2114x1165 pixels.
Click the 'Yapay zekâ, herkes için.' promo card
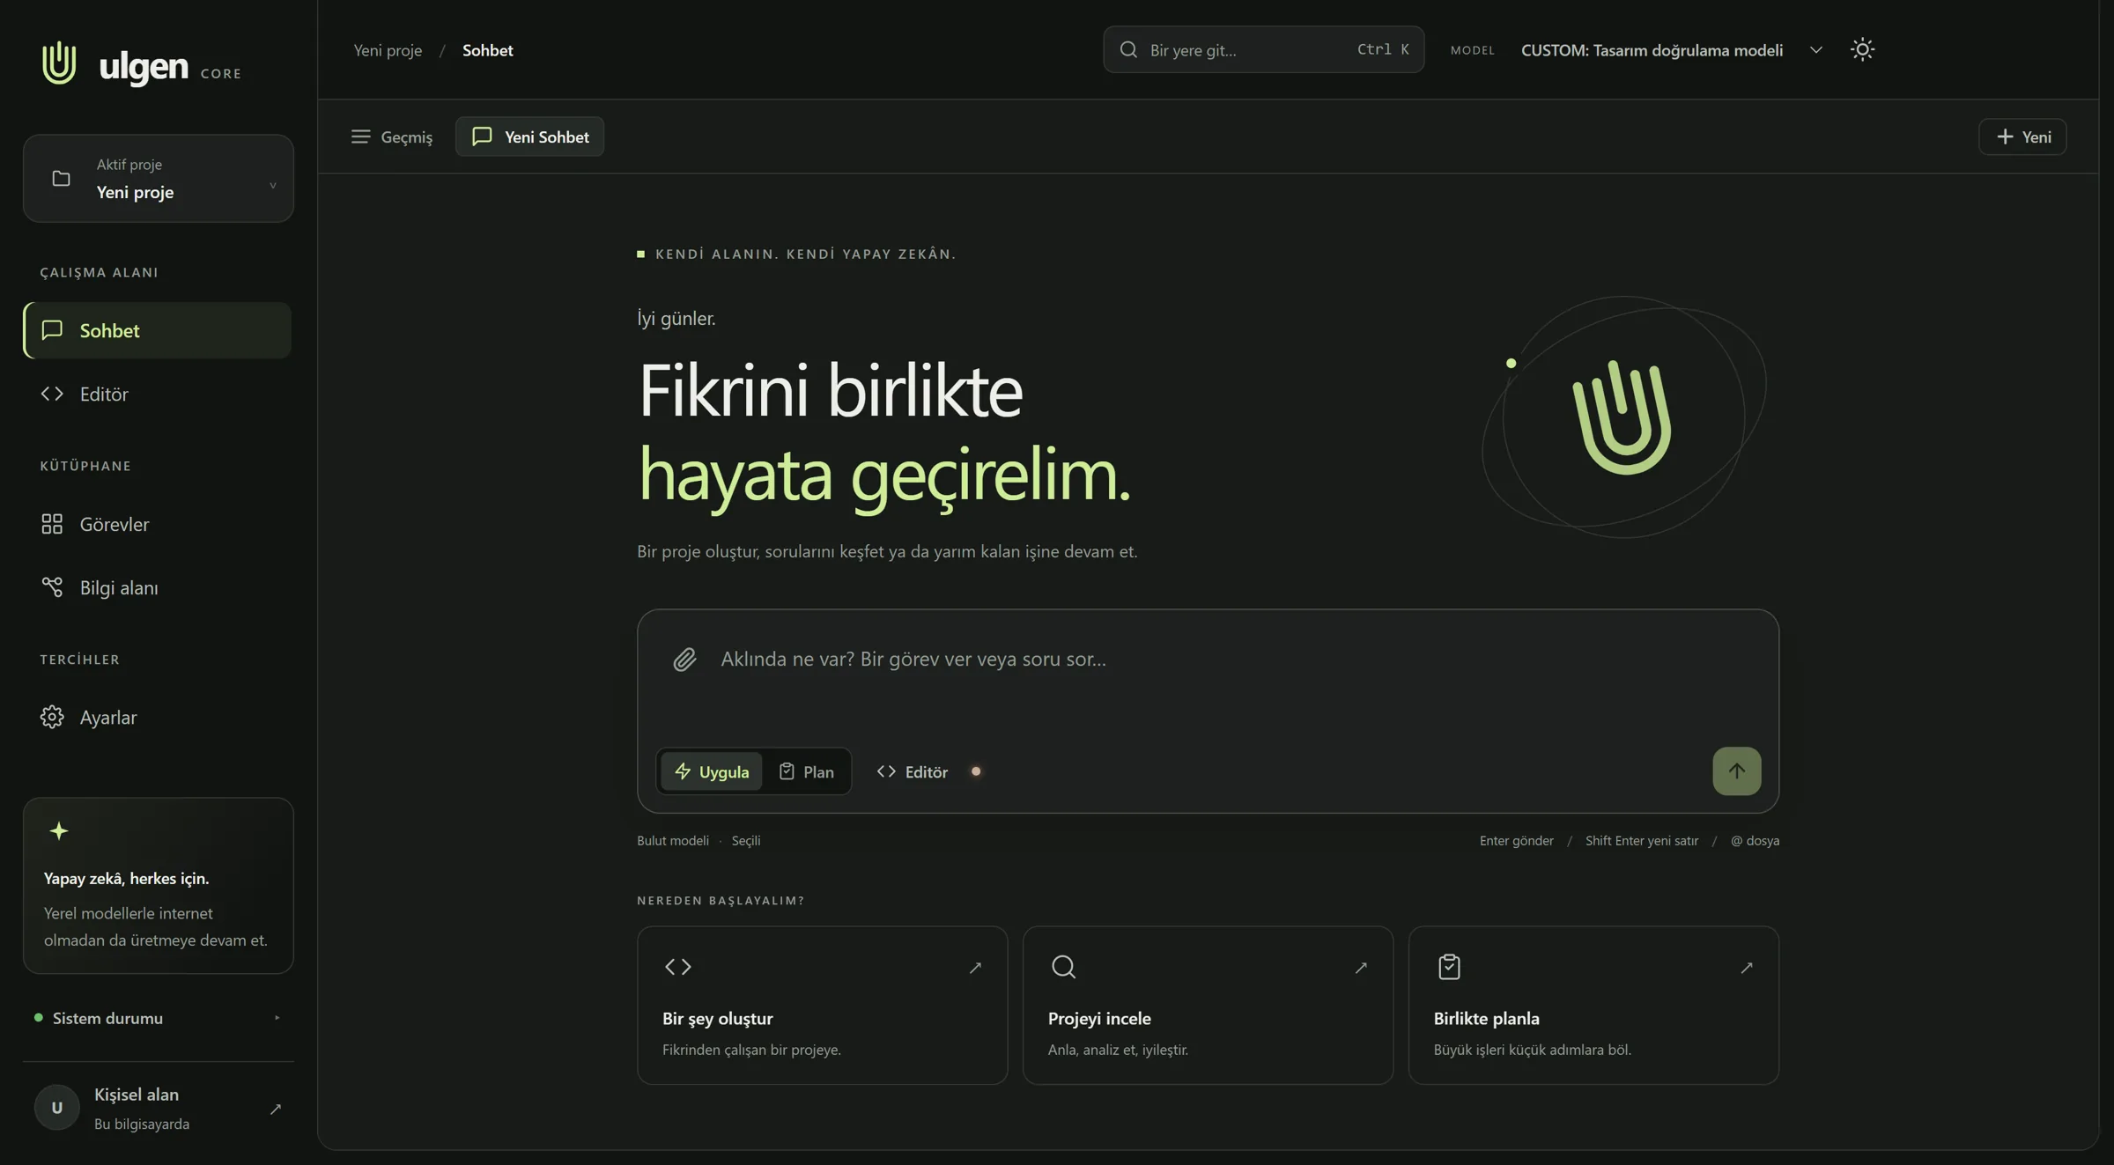pyautogui.click(x=159, y=885)
